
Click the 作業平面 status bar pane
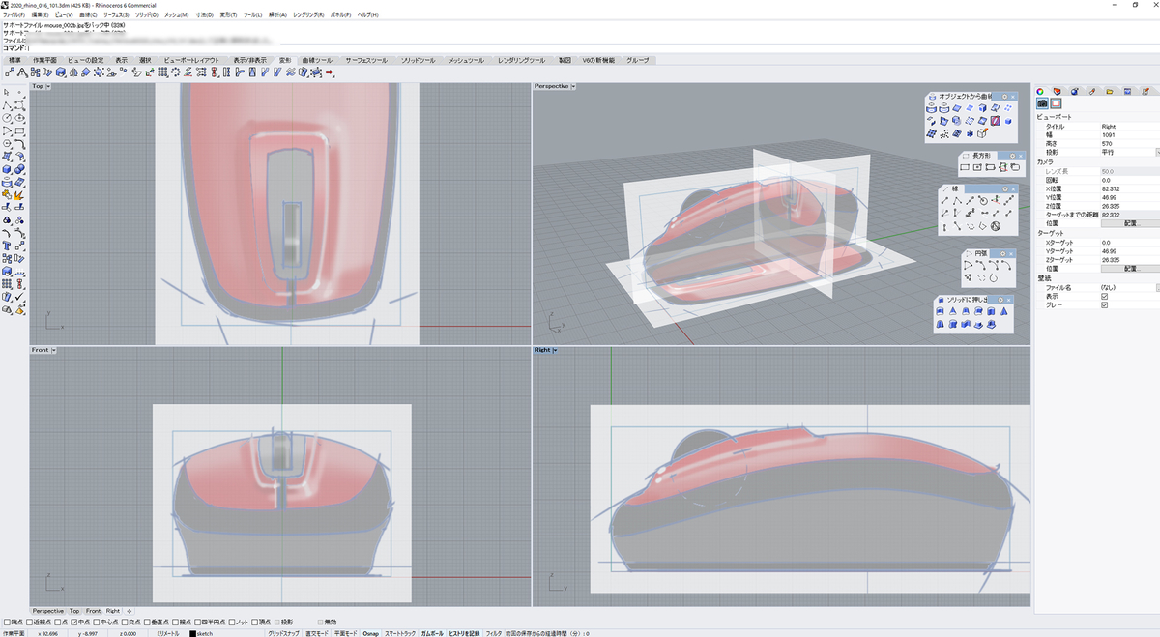pyautogui.click(x=14, y=633)
